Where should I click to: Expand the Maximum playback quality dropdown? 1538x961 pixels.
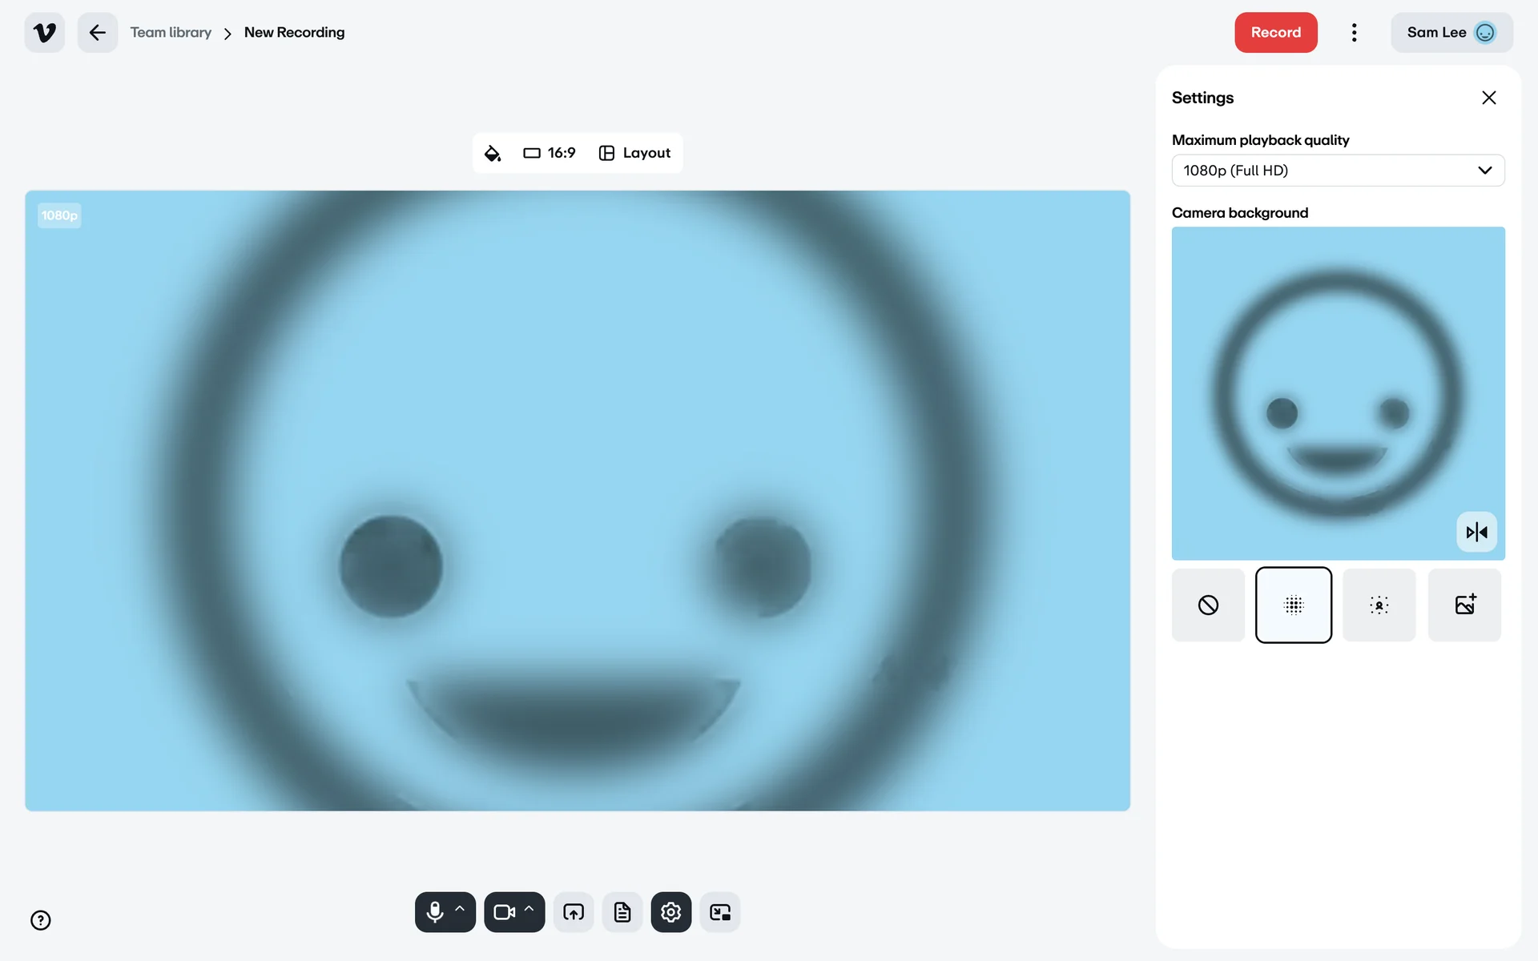click(1338, 171)
